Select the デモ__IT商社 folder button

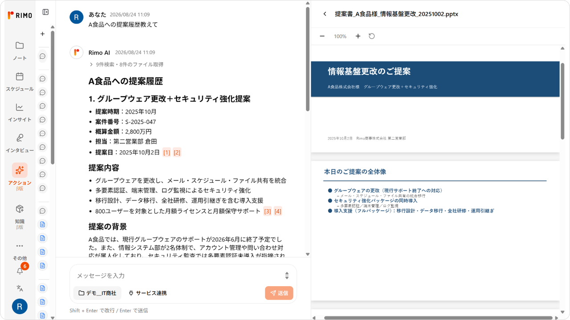click(97, 293)
